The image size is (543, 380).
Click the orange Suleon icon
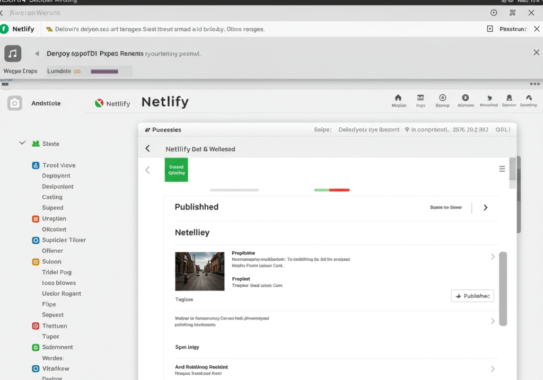pos(36,262)
